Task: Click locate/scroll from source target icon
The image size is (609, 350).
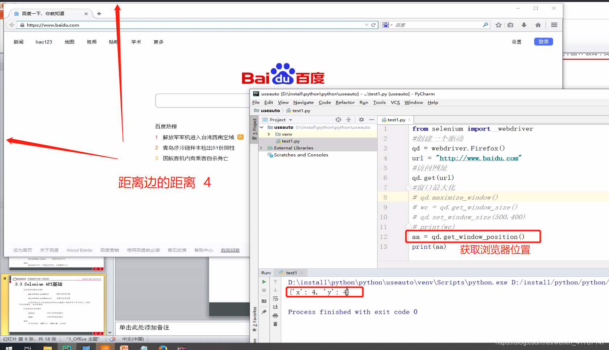Action: [x=338, y=120]
